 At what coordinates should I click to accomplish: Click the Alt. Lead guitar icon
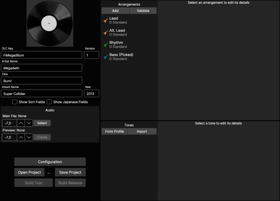(x=106, y=33)
